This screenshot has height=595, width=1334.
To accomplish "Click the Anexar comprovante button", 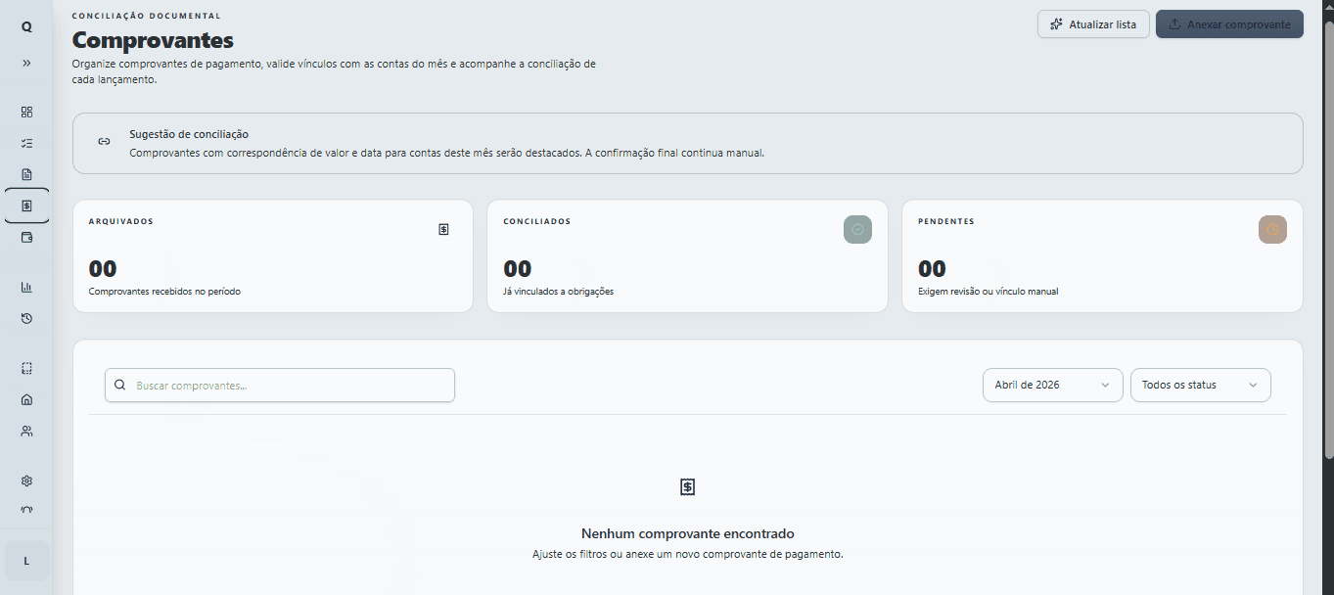I will pyautogui.click(x=1229, y=24).
